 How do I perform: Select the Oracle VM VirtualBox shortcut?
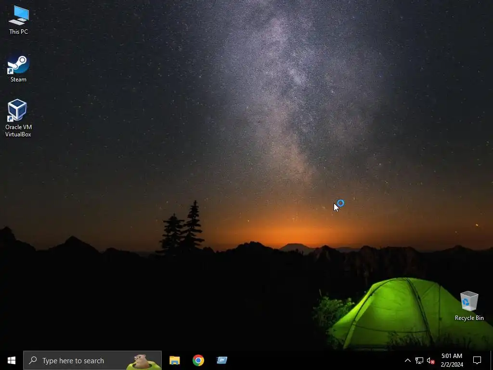pyautogui.click(x=18, y=119)
